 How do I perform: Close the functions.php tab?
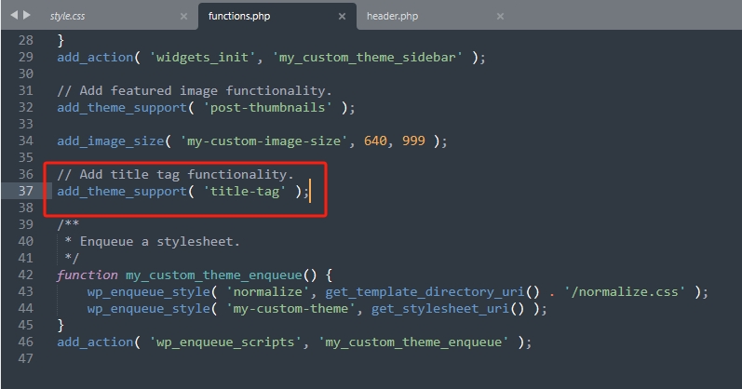coord(342,17)
